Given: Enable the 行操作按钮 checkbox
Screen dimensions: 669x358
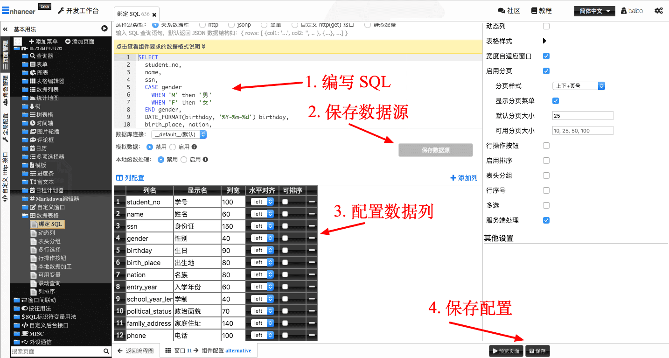Looking at the screenshot, I should pos(546,146).
